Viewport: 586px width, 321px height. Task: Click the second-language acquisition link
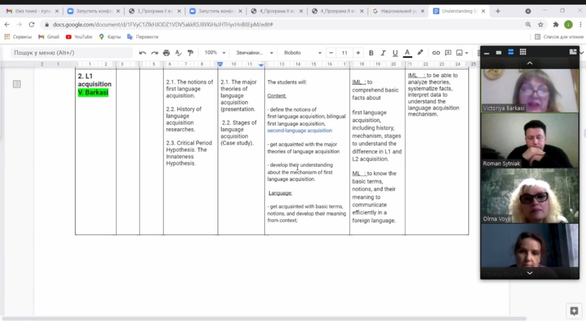(x=300, y=131)
